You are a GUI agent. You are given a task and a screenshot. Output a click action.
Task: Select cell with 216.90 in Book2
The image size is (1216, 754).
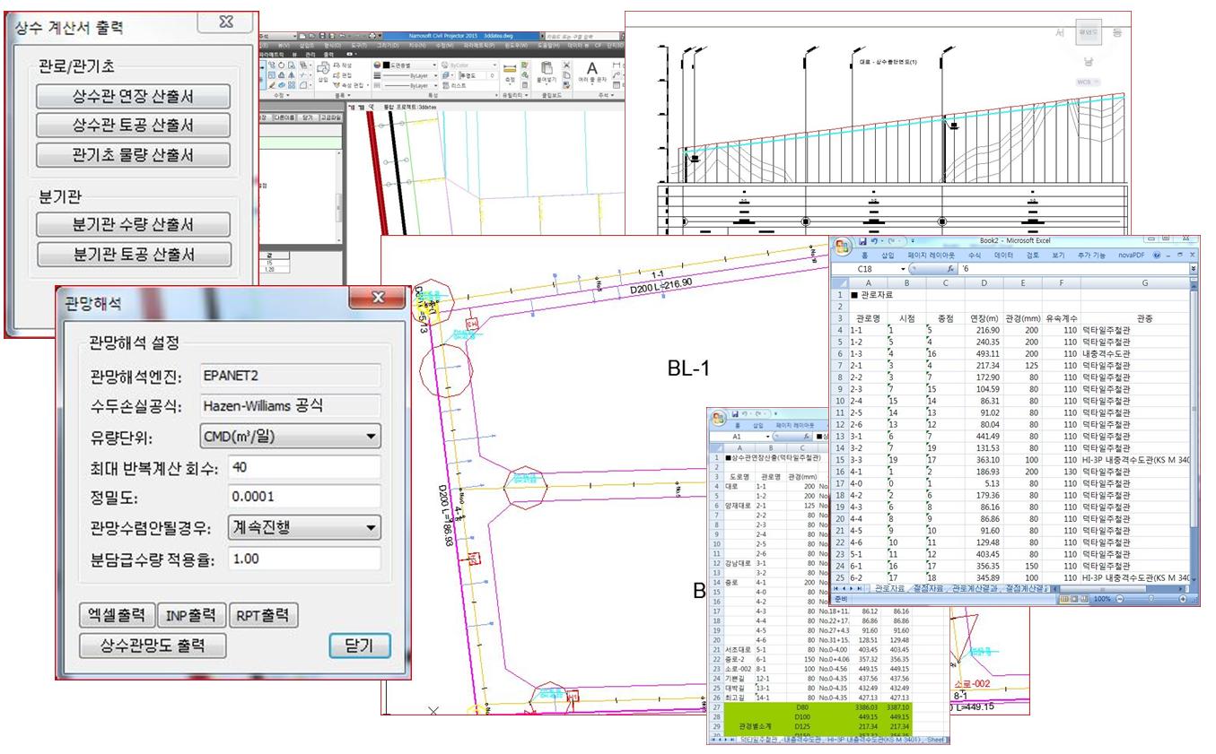point(984,330)
